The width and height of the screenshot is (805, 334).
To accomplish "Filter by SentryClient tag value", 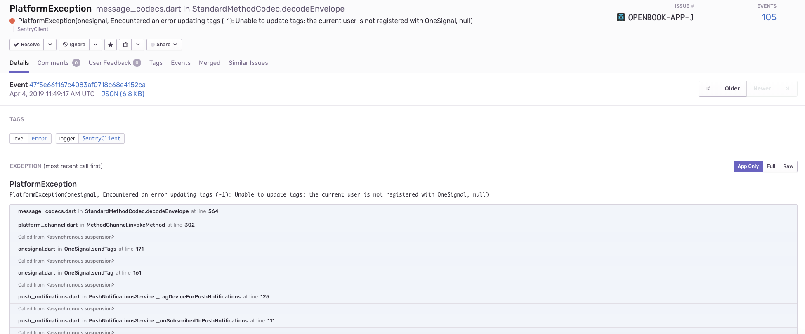I will tap(102, 139).
